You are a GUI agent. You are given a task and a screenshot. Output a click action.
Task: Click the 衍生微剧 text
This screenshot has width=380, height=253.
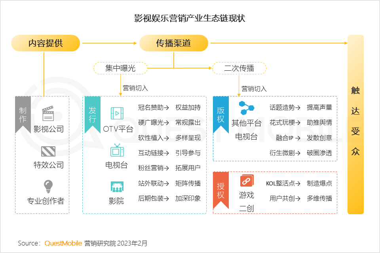pos(282,153)
